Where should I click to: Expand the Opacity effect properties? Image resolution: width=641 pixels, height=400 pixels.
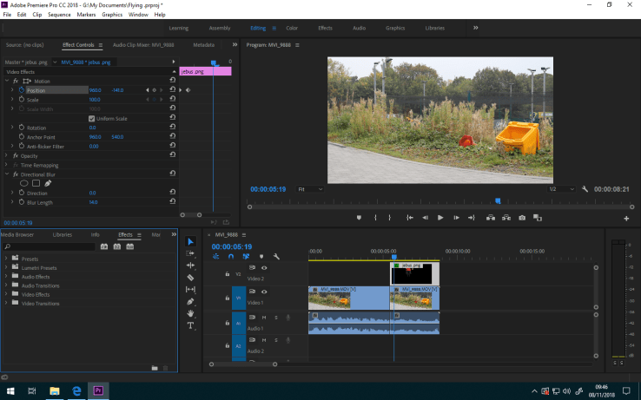(x=8, y=155)
